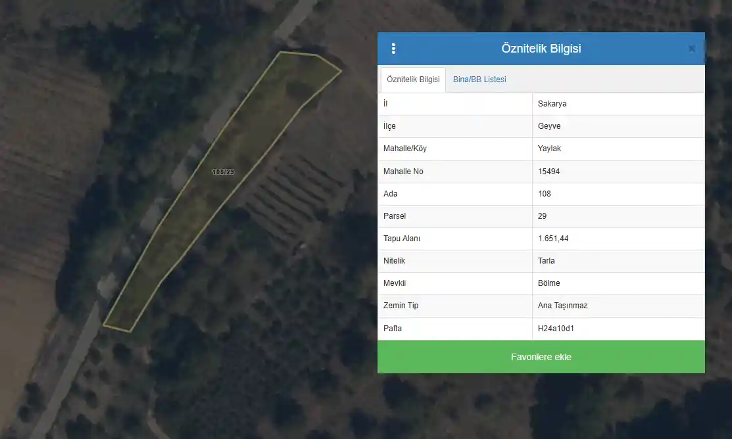Close the Öznitelik Bilgisi panel

tap(692, 49)
